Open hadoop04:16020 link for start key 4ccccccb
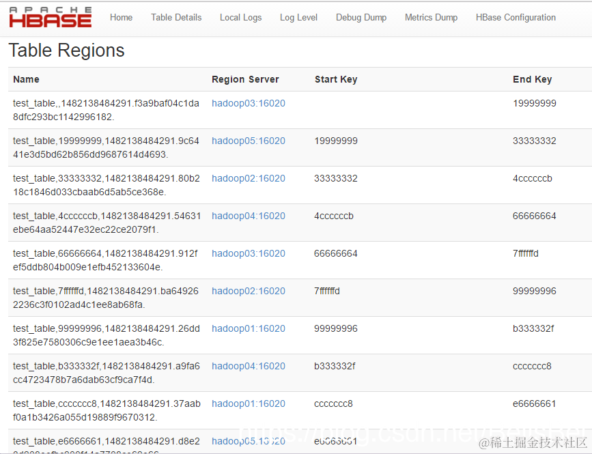Viewport: 592px width, 454px height. 249,216
